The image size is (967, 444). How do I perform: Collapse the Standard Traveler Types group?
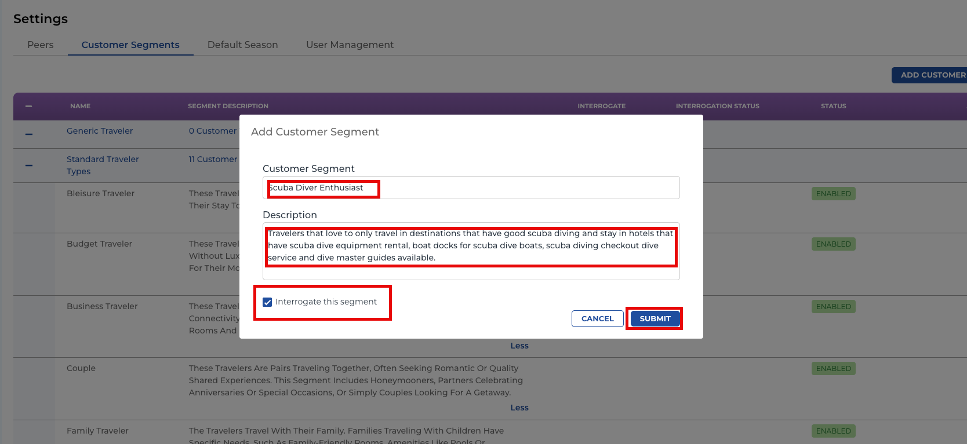(x=29, y=166)
